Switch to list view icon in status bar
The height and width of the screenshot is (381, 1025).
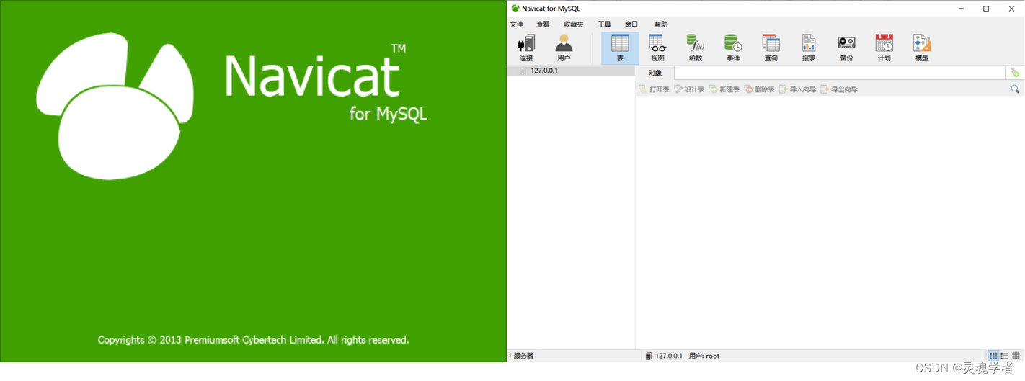pyautogui.click(x=993, y=356)
